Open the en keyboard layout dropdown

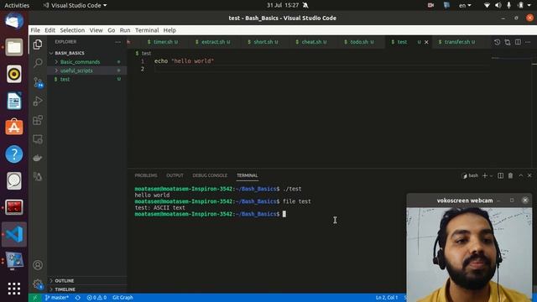(465, 5)
